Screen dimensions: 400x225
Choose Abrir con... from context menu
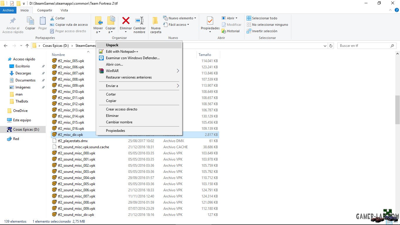pos(139,64)
